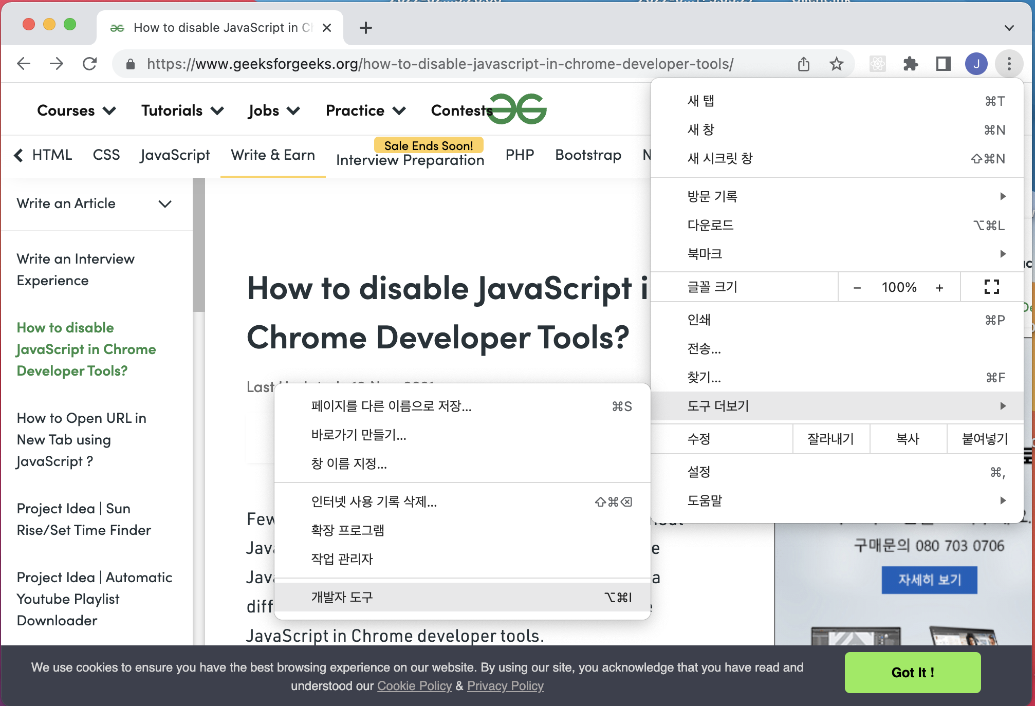The height and width of the screenshot is (706, 1035).
Task: Expand the Courses dropdown
Action: (x=77, y=110)
